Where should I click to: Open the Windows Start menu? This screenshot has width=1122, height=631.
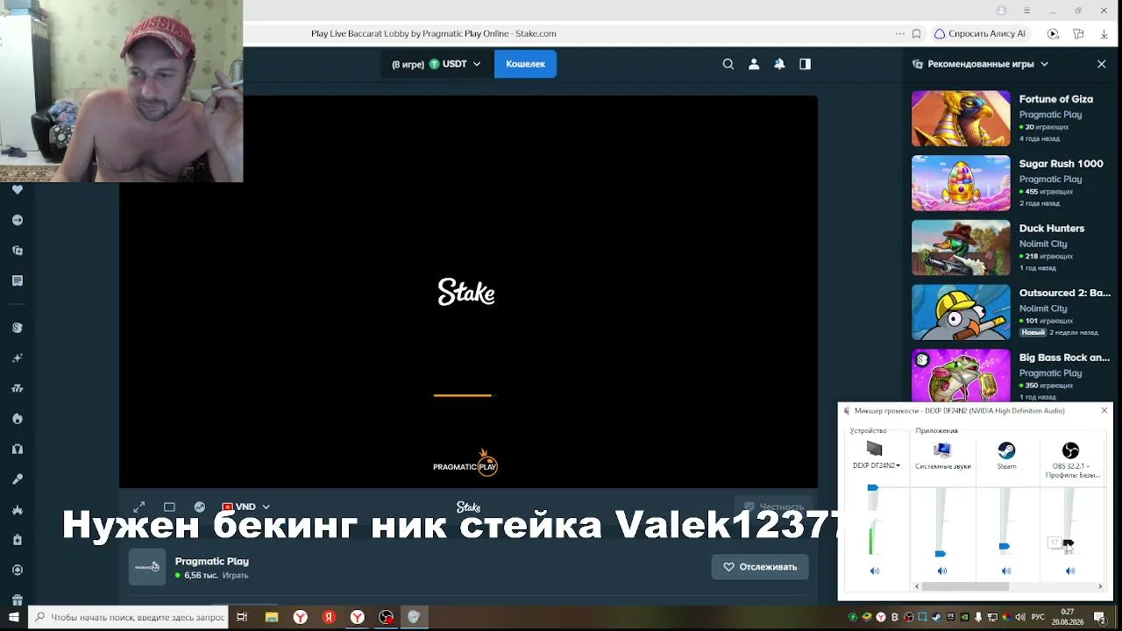(15, 617)
